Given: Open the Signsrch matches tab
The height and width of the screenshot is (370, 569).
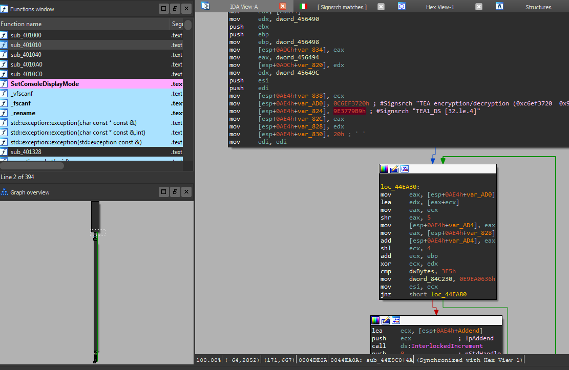Looking at the screenshot, I should coord(342,7).
